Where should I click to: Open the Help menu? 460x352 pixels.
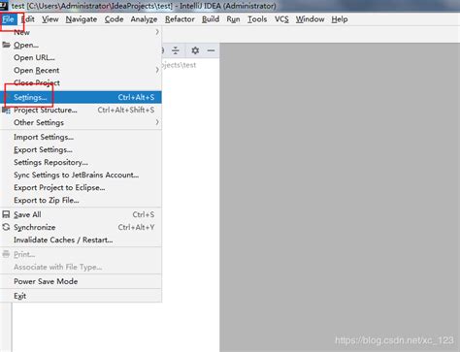pos(340,19)
